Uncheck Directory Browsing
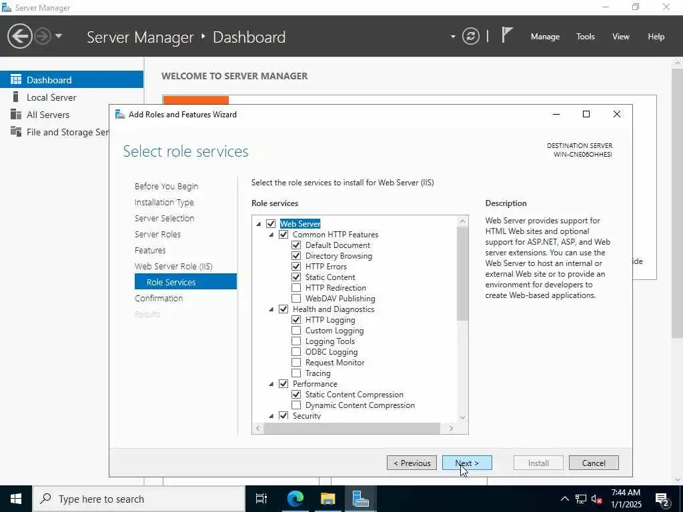 (x=296, y=255)
